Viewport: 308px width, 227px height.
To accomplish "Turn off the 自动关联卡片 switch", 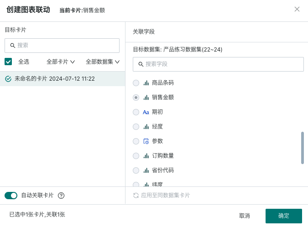I will coord(11,196).
